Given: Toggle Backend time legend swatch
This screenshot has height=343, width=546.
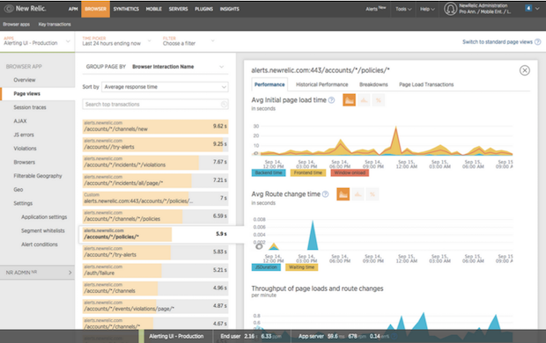Looking at the screenshot, I should 269,173.
